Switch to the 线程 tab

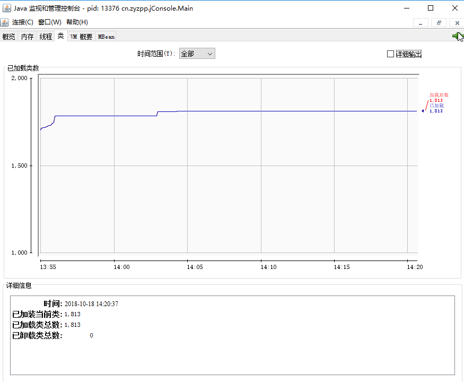(45, 36)
